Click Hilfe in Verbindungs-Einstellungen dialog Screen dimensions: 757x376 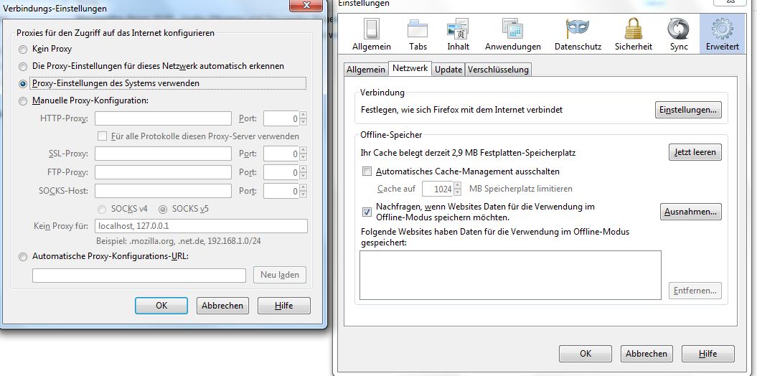[284, 306]
